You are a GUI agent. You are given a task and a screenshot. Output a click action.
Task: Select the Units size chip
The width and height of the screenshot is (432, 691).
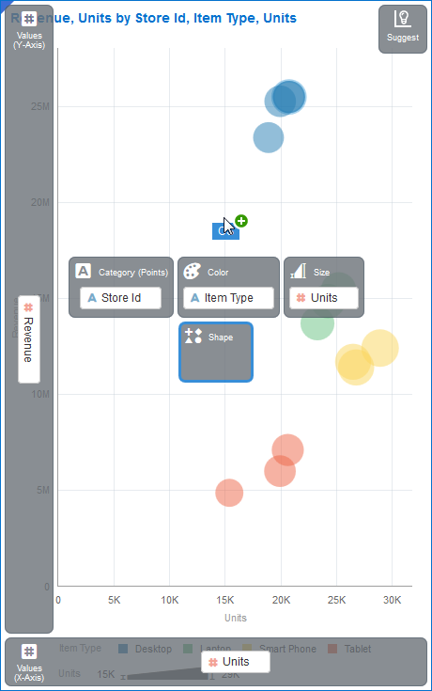coord(324,298)
